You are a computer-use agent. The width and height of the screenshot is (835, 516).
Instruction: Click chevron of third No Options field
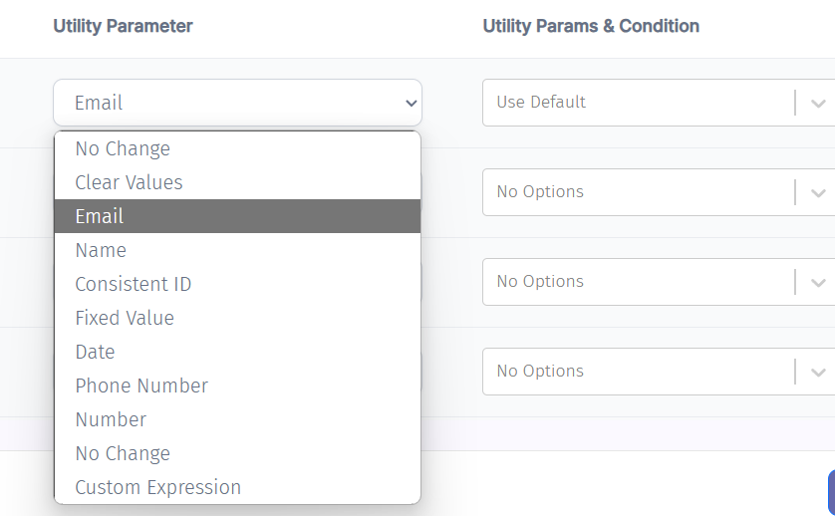pos(818,372)
